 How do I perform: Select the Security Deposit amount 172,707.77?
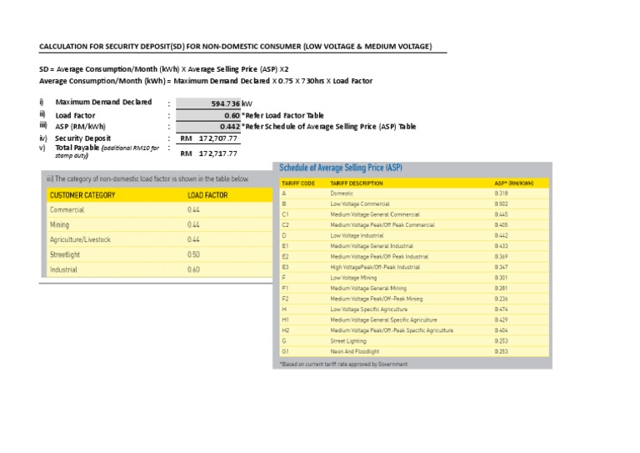click(218, 138)
